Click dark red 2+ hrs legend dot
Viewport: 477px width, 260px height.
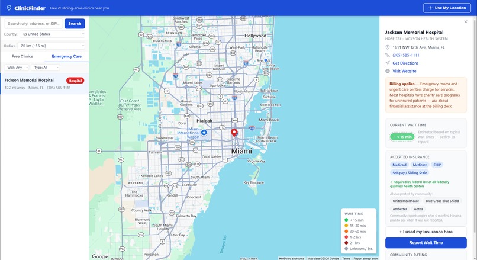346,243
